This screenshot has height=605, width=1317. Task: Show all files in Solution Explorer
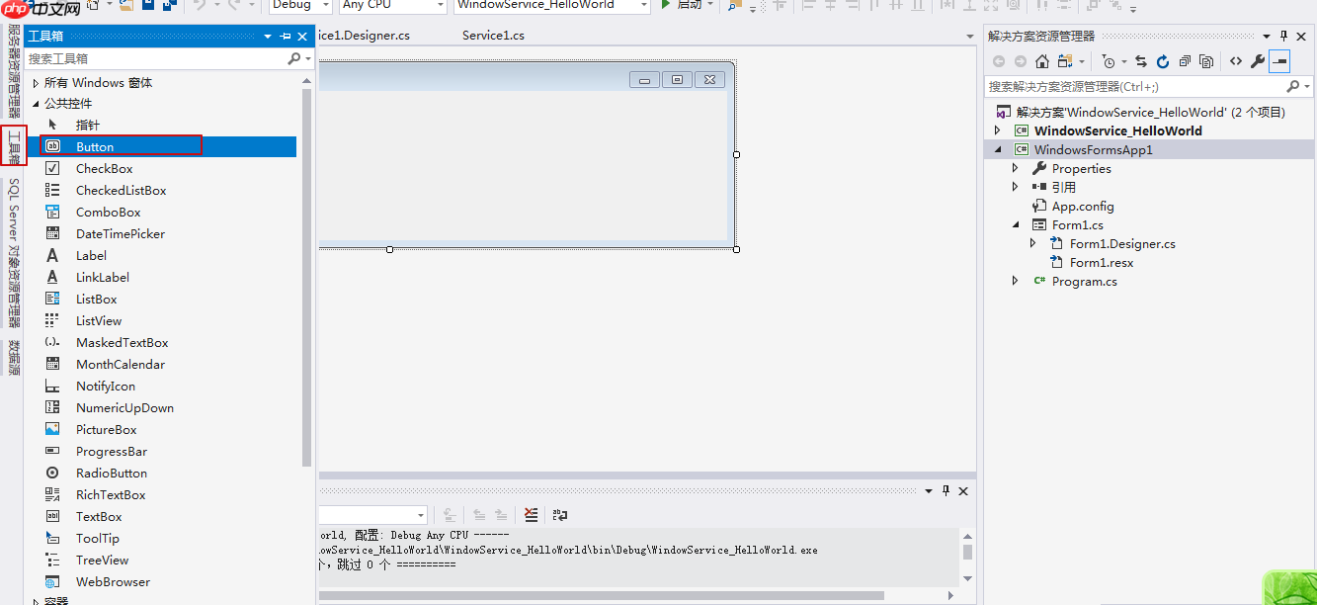click(1206, 61)
